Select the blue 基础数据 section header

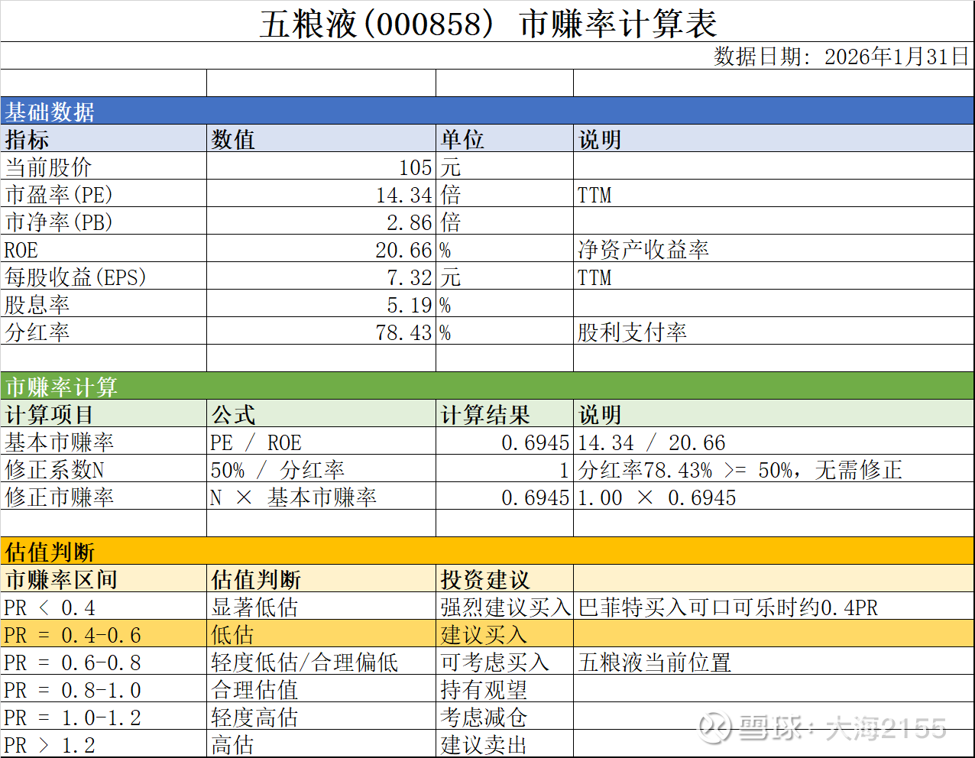point(487,111)
